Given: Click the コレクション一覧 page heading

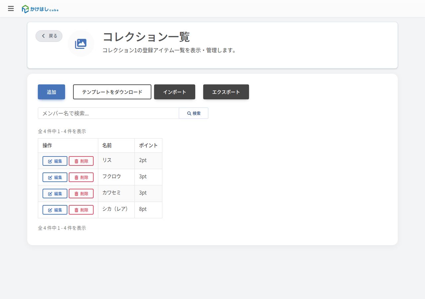Looking at the screenshot, I should point(146,37).
